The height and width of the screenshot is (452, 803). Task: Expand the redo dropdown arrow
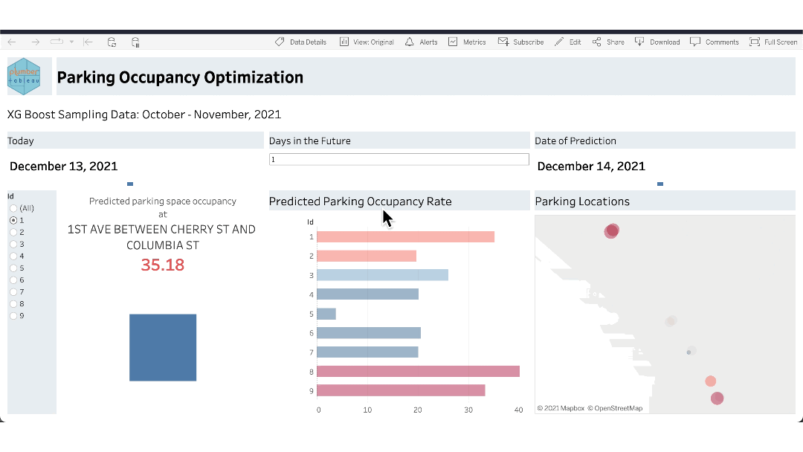(x=72, y=42)
